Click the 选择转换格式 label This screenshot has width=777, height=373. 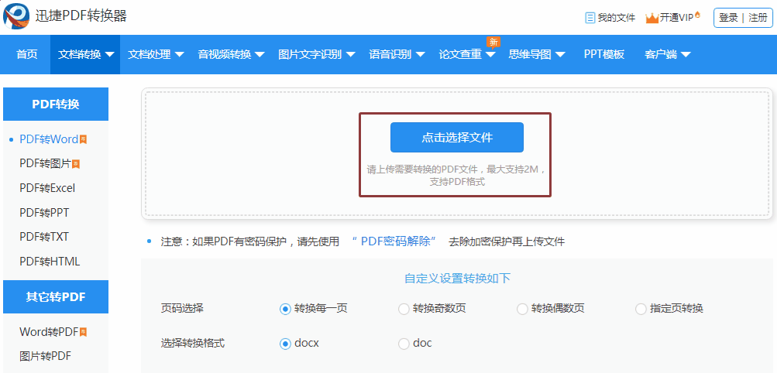click(193, 343)
